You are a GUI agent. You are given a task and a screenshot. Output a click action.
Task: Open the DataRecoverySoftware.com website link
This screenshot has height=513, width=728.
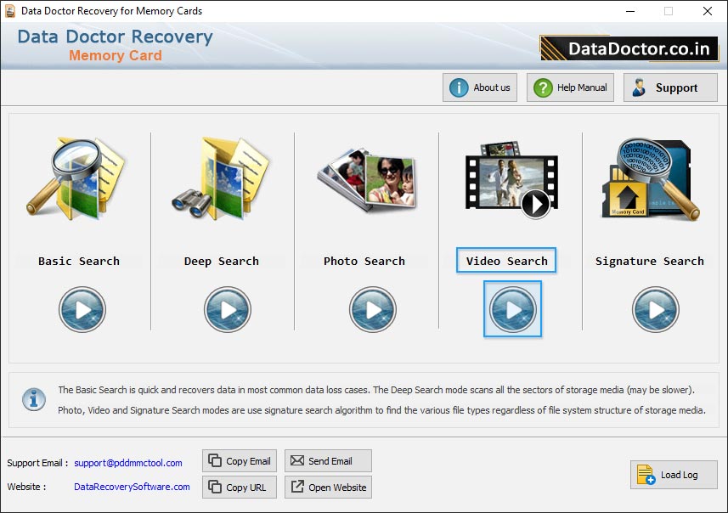pyautogui.click(x=132, y=487)
